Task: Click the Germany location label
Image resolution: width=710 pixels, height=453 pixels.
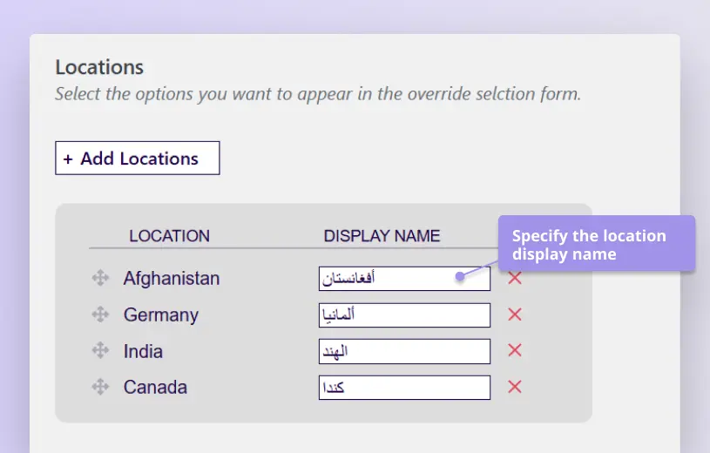Action: 161,315
